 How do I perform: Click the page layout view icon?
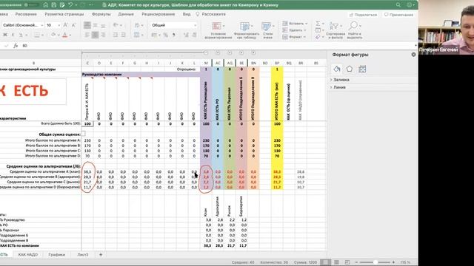pyautogui.click(x=336, y=262)
